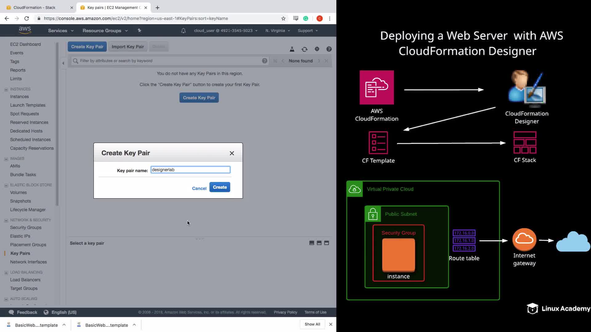
Task: Expand the cloud_user account dropdown
Action: click(225, 31)
